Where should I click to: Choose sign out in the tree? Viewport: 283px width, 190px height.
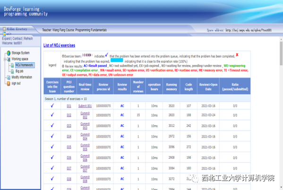point(16,84)
